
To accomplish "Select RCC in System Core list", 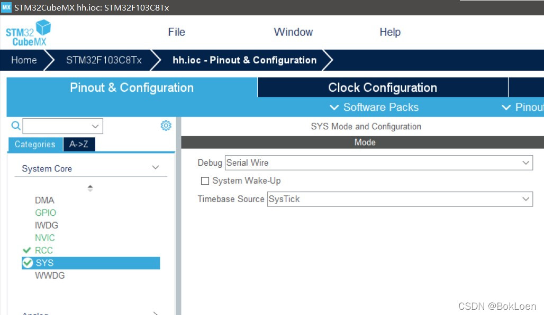I will (x=44, y=250).
